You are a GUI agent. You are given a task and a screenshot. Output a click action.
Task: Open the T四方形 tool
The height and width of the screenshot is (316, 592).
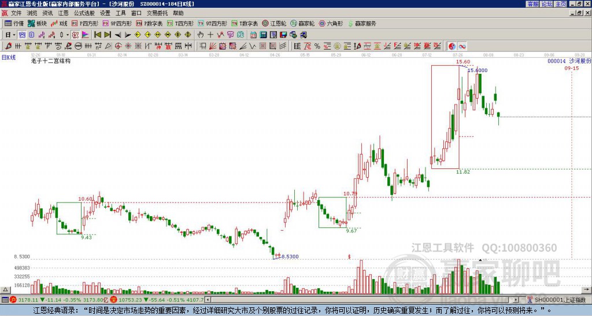(180, 23)
